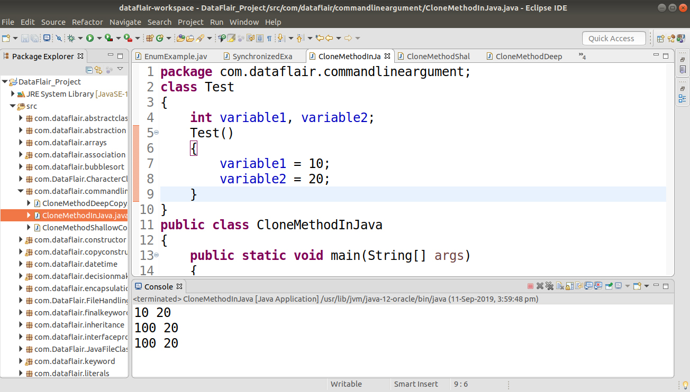The height and width of the screenshot is (392, 690).
Task: Click the External Tools run icon
Action: 128,38
